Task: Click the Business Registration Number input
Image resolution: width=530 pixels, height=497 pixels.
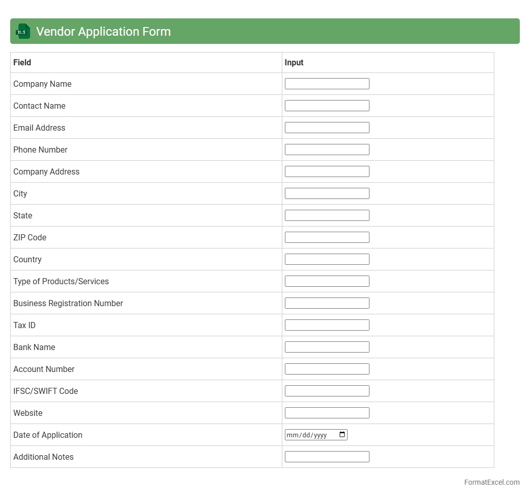Action: coord(327,303)
